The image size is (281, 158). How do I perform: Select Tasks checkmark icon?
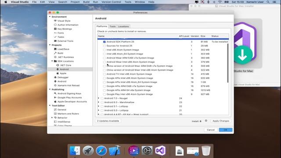[x=55, y=37]
